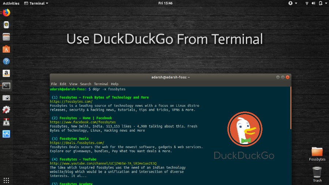Open the Amazon launcher in dock

[x=6, y=73]
